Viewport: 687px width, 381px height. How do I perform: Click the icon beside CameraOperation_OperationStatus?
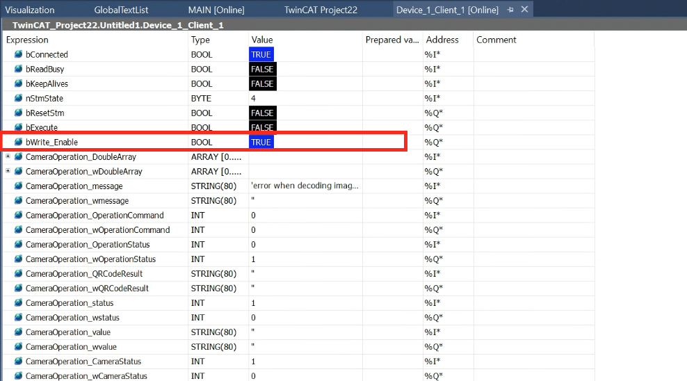click(x=18, y=244)
